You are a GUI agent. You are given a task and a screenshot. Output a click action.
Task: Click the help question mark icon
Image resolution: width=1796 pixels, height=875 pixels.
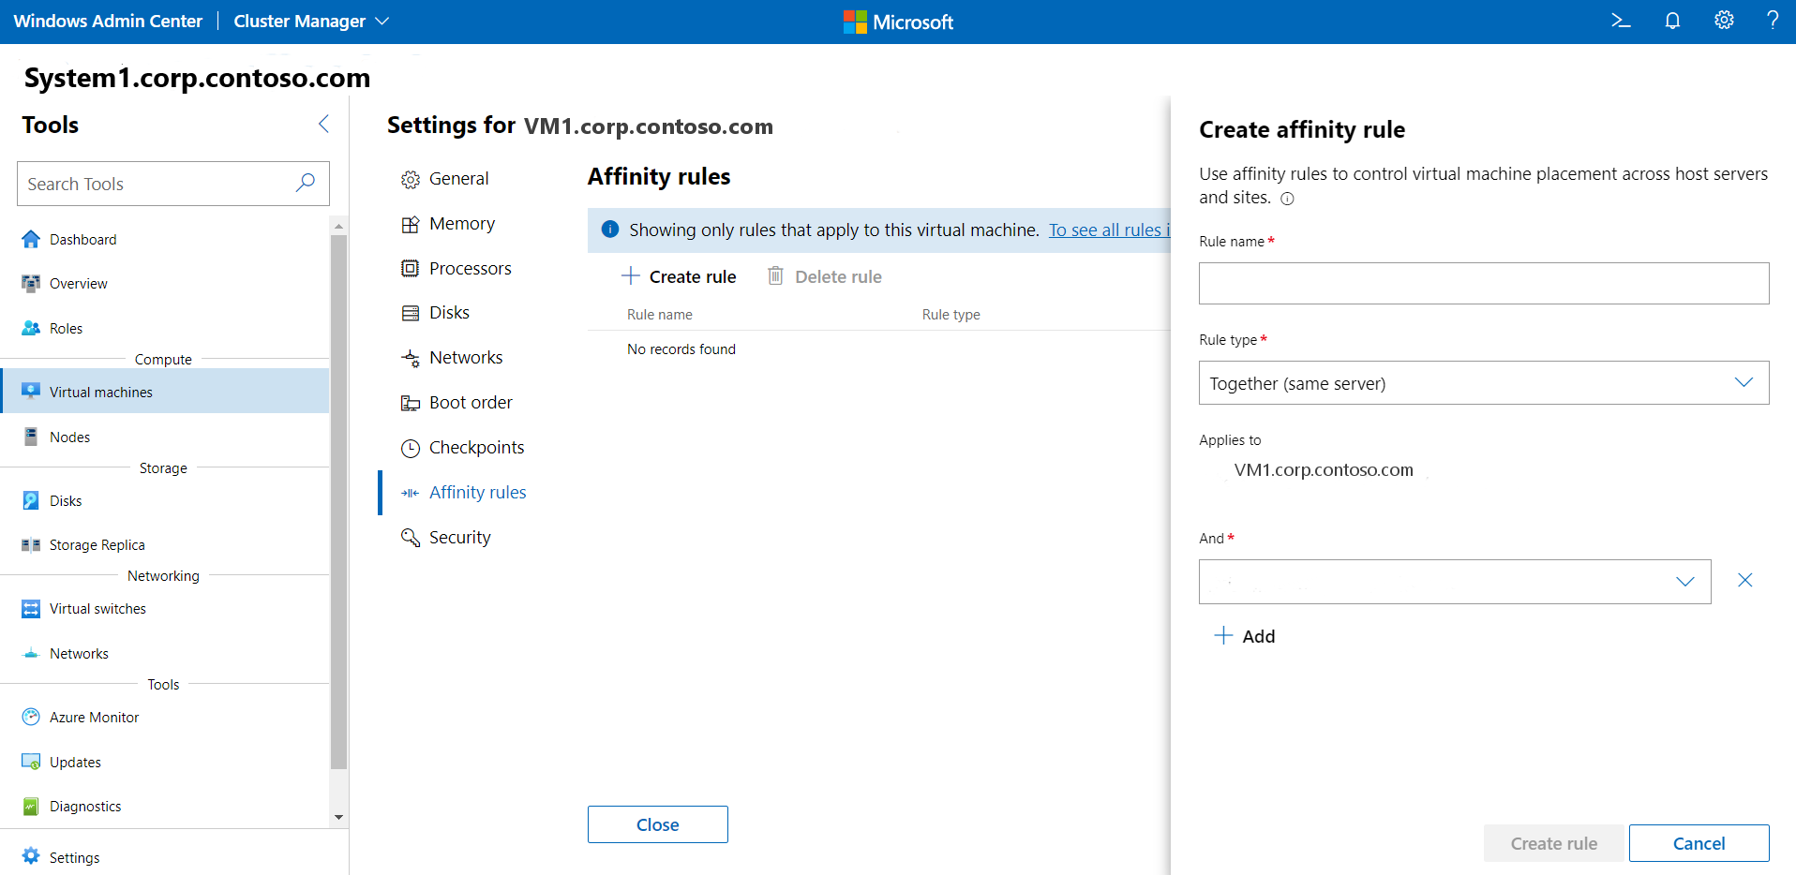coord(1773,21)
